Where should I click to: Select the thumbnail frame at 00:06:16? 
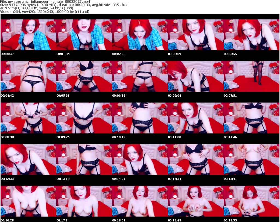[140, 76]
